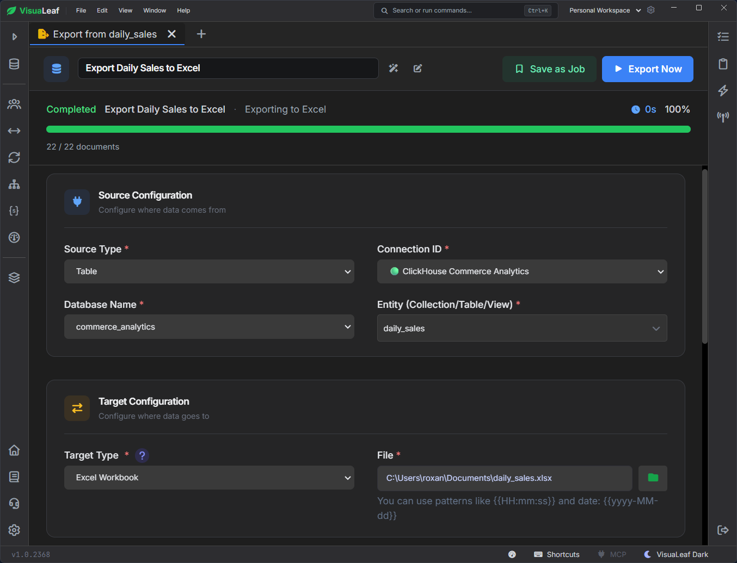Click the File path input field
Screen dimensions: 737x563
click(x=505, y=478)
